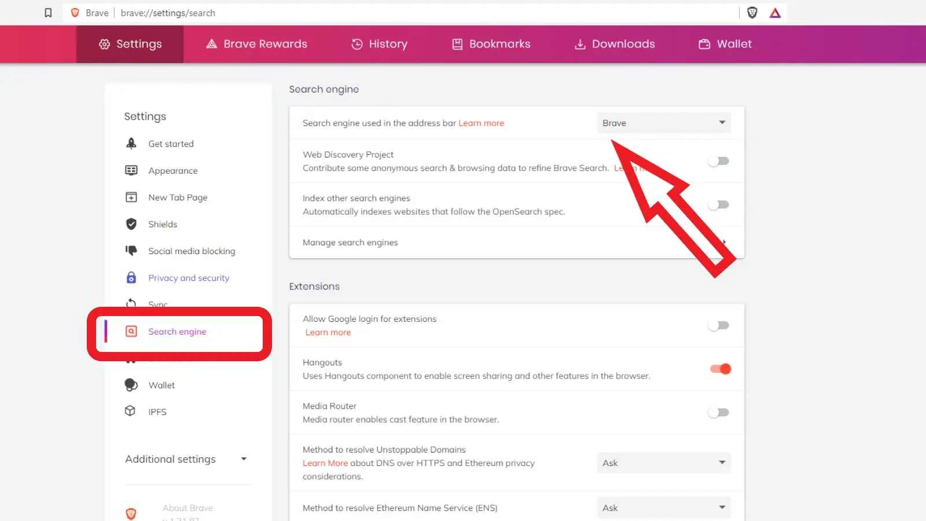926x521 pixels.
Task: Click Learn more under Google login for extensions
Action: [x=328, y=332]
